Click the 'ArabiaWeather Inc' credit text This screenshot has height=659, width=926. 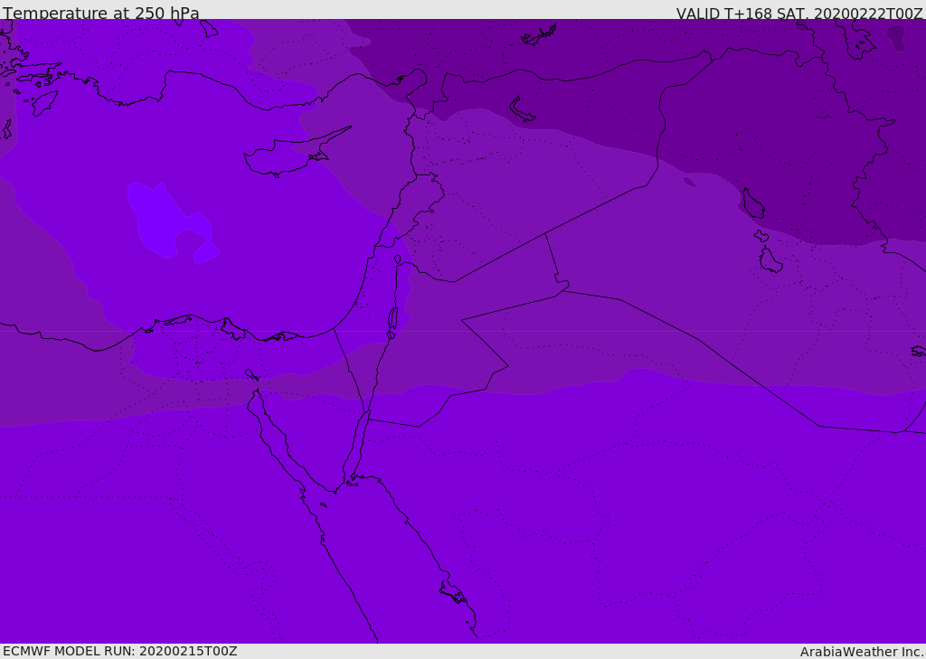[x=861, y=652]
